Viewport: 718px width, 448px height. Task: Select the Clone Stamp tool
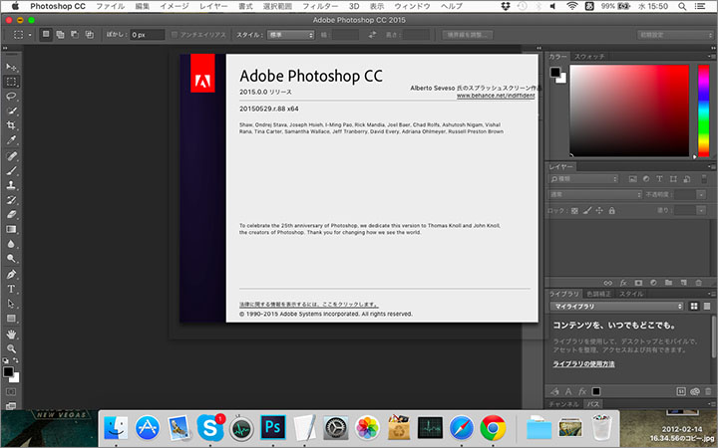pos(11,185)
